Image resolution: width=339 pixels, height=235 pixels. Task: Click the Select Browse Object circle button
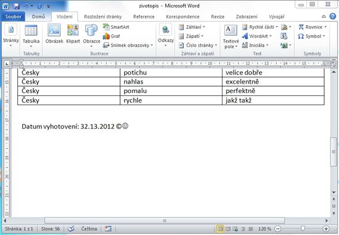point(333,206)
